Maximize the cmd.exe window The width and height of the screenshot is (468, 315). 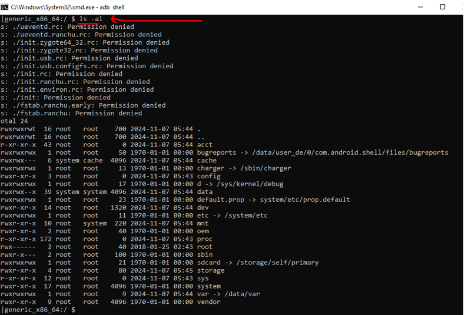click(443, 7)
